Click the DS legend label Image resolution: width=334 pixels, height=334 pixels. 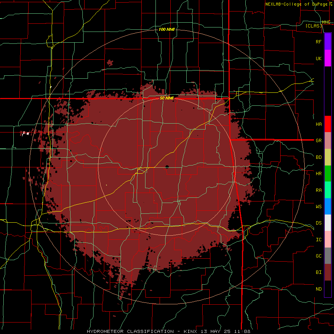(x=319, y=223)
